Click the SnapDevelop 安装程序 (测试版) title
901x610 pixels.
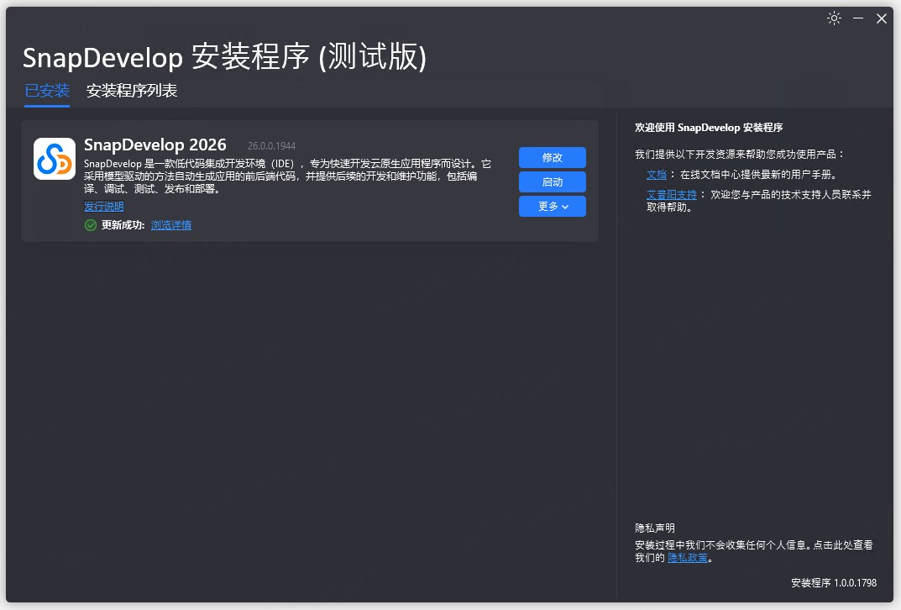coord(225,57)
